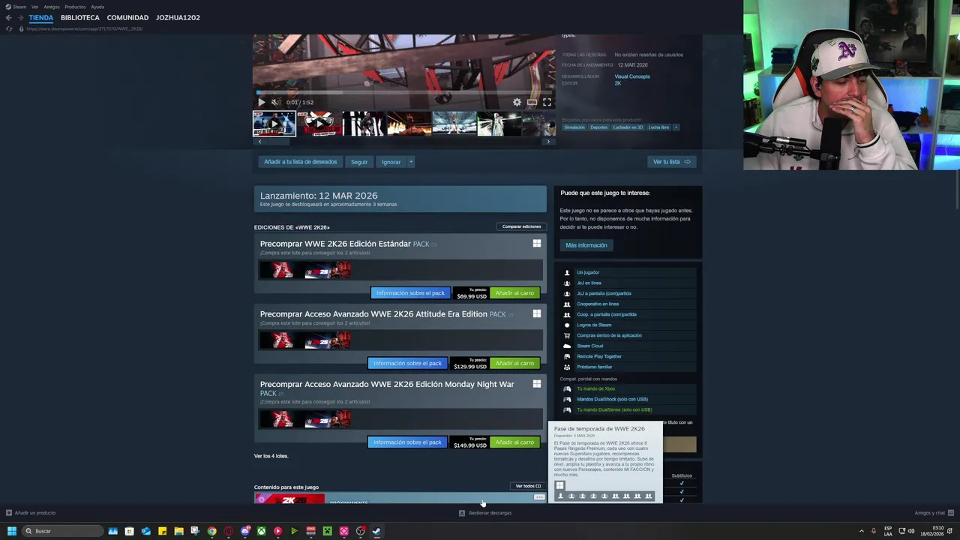
Task: Enter fullscreen on the trailer video
Action: coord(547,102)
